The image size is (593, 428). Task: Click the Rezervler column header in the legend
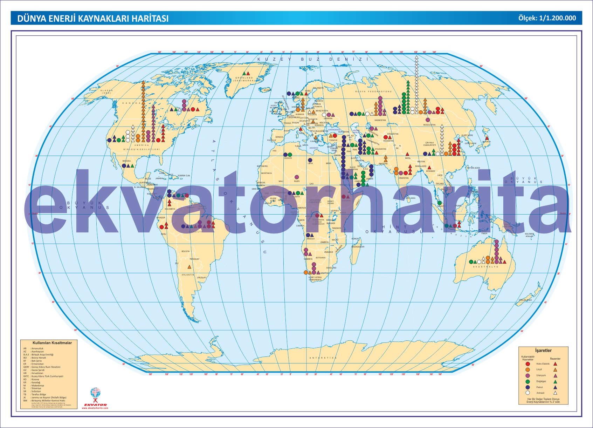555,359
